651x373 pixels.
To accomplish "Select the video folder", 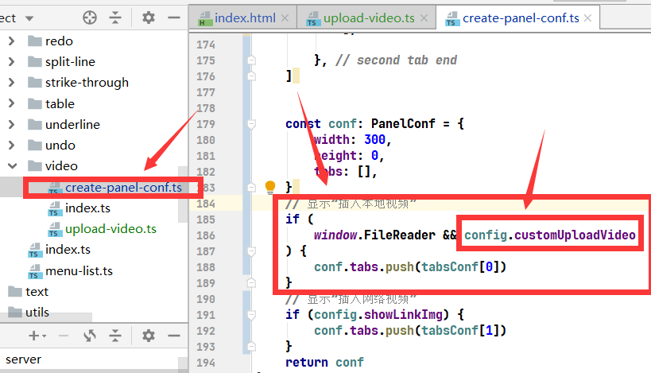I will click(52, 165).
